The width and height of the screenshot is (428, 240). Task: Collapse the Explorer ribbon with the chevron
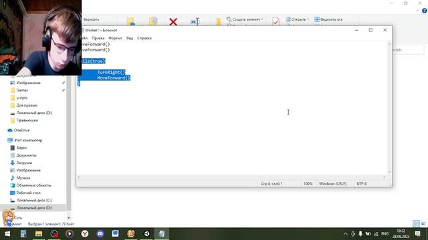coord(417,11)
